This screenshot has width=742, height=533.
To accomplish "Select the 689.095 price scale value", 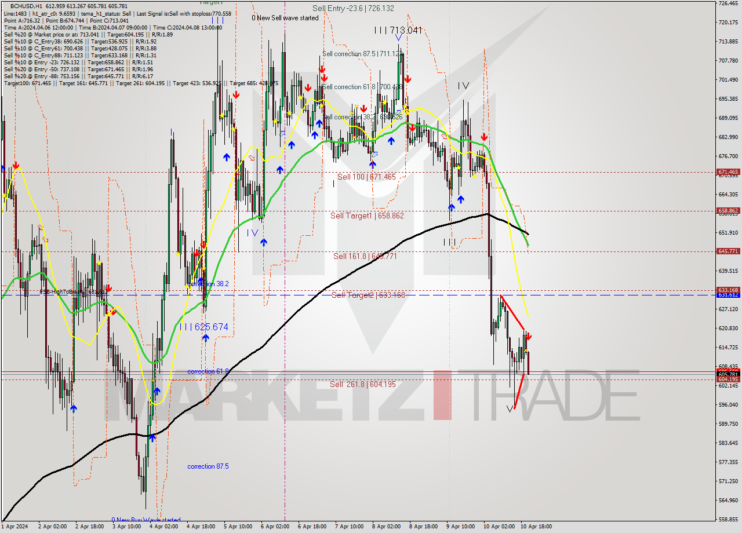I will 728,118.
